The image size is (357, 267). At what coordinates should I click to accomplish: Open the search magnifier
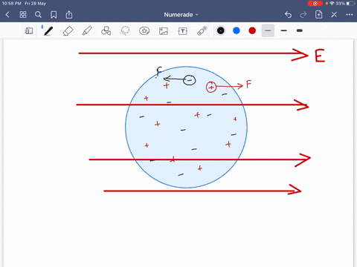(x=38, y=15)
